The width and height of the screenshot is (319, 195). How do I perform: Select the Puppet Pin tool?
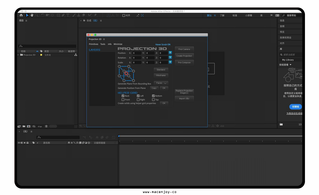coord(95,15)
